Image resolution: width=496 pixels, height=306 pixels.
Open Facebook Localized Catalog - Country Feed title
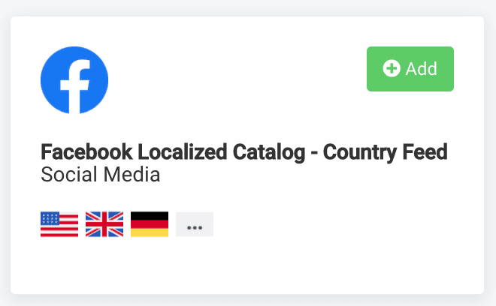coord(243,153)
